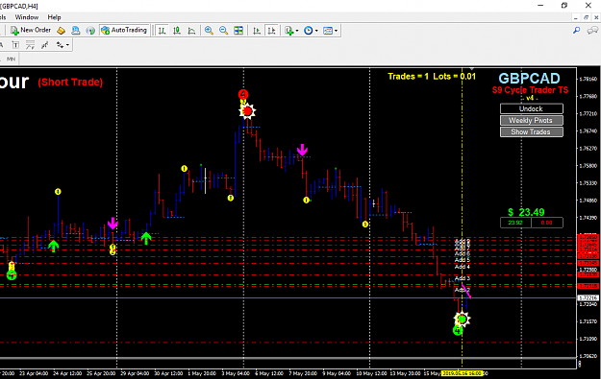The image size is (601, 379).
Task: Click the Weekly Pivots button
Action: tap(532, 121)
